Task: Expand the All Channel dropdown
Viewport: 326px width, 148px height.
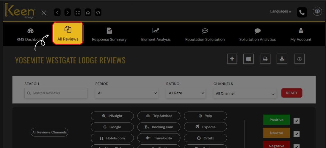Action: pyautogui.click(x=245, y=94)
